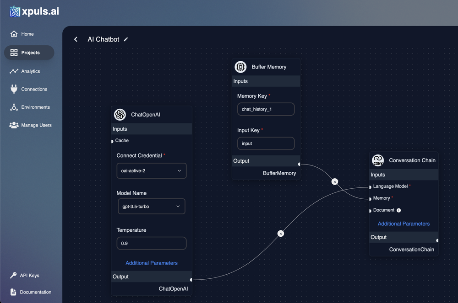This screenshot has width=458, height=303.
Task: Open the oai-active-2 credential dropdown
Action: point(151,170)
